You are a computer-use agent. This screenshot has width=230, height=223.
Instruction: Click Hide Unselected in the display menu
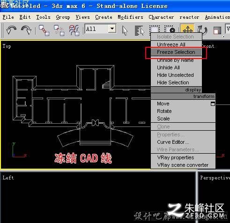tap(175, 75)
